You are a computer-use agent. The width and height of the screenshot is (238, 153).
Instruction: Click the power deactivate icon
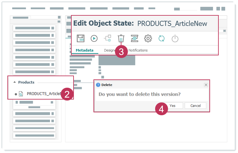(x=175, y=38)
